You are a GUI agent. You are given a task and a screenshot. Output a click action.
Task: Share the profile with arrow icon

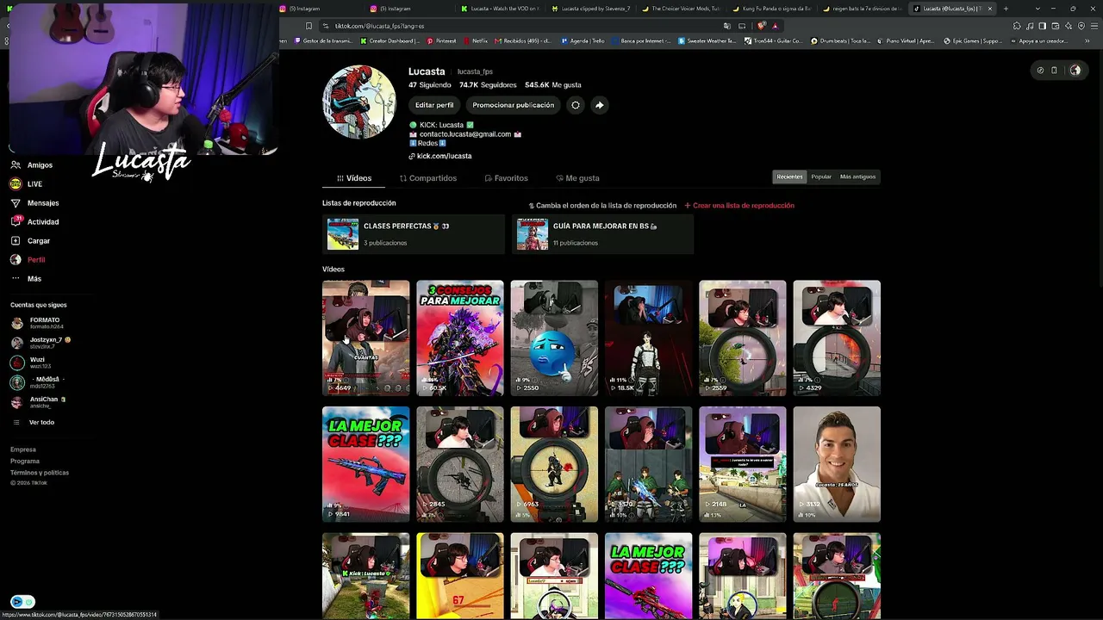[599, 105]
